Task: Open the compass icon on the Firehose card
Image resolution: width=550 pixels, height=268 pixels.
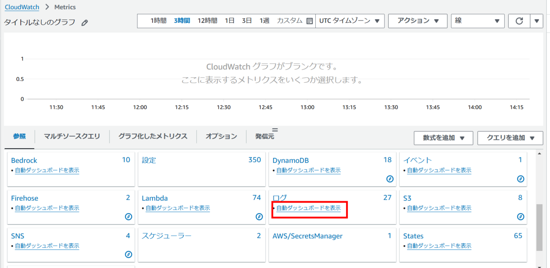Action: 129,217
